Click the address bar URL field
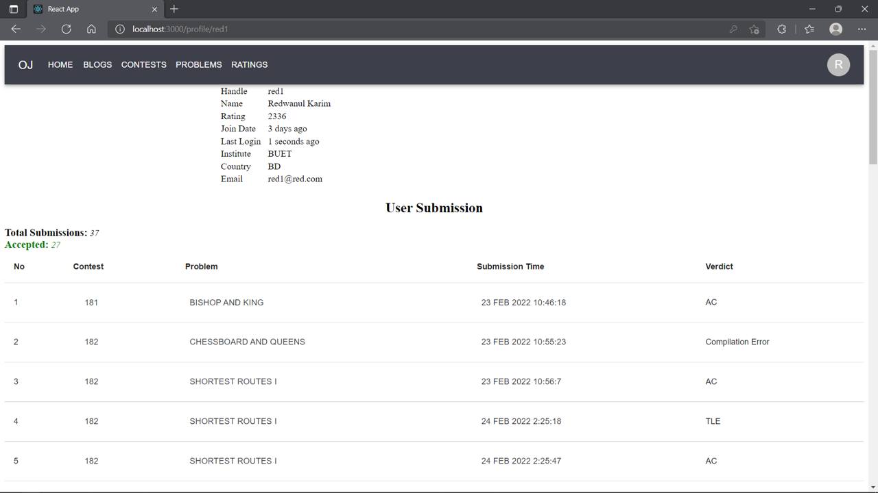Image resolution: width=878 pixels, height=493 pixels. point(412,29)
